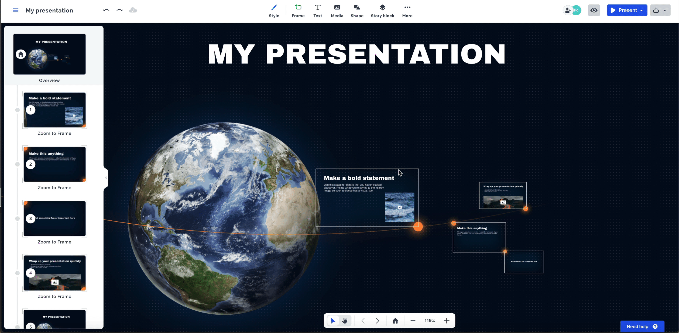Click path dot beside frame 4
The image size is (679, 333).
[18, 273]
